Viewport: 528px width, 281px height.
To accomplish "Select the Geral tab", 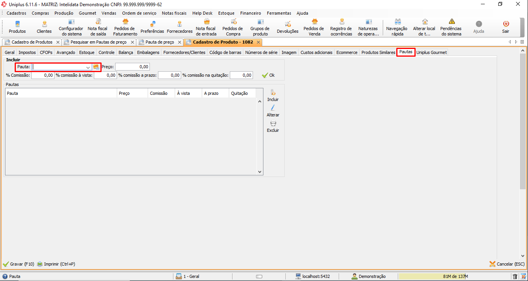I will pos(10,52).
